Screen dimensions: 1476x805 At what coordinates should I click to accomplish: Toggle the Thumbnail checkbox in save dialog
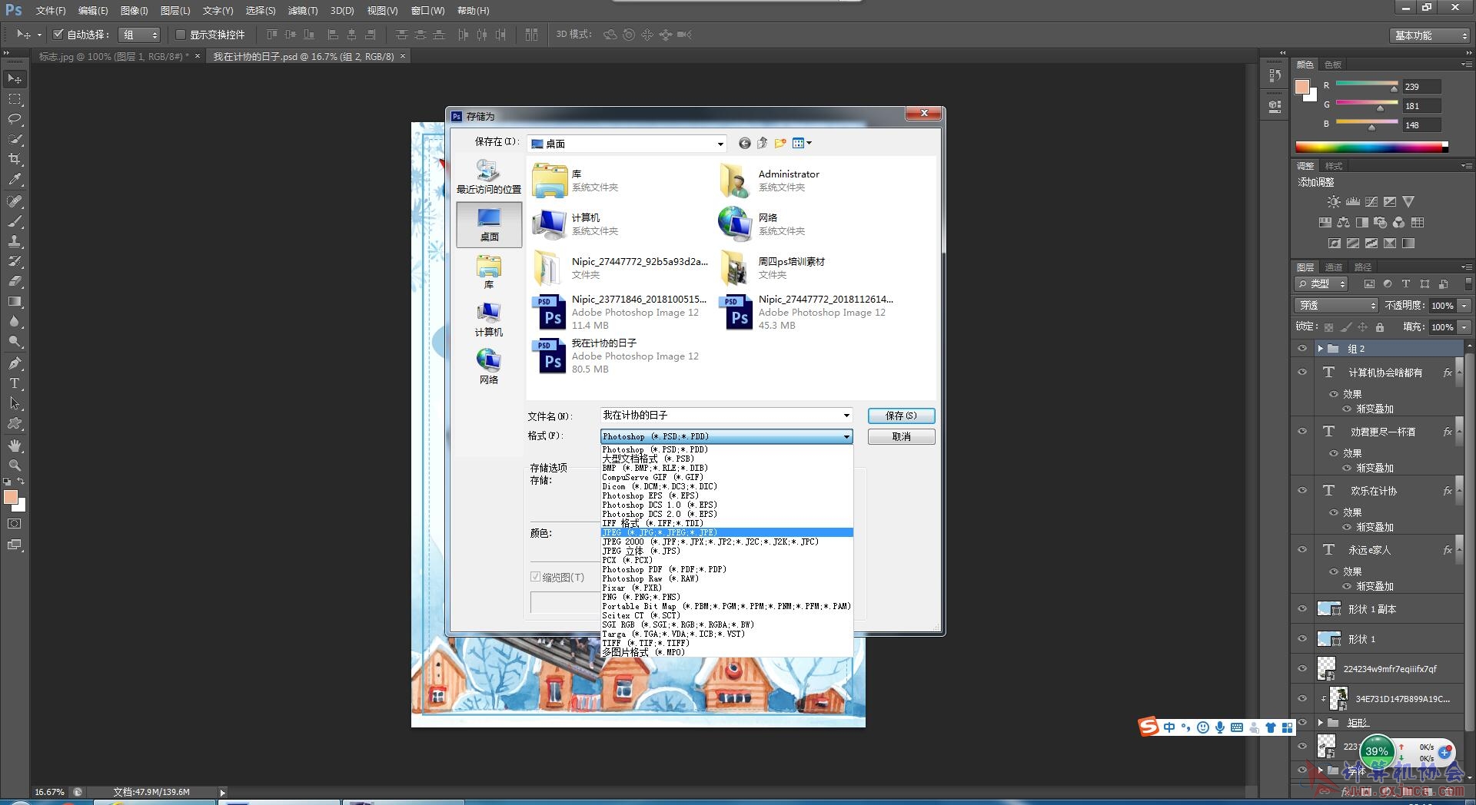536,577
